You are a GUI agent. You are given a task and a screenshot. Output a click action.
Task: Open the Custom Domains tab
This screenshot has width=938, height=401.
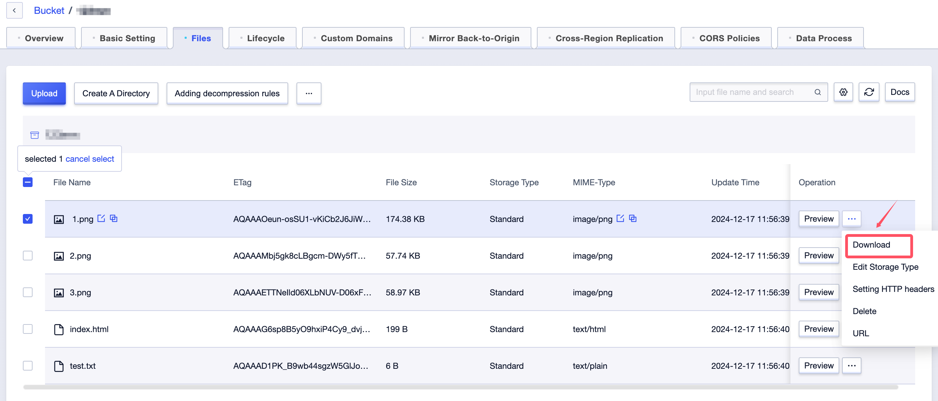coord(353,38)
